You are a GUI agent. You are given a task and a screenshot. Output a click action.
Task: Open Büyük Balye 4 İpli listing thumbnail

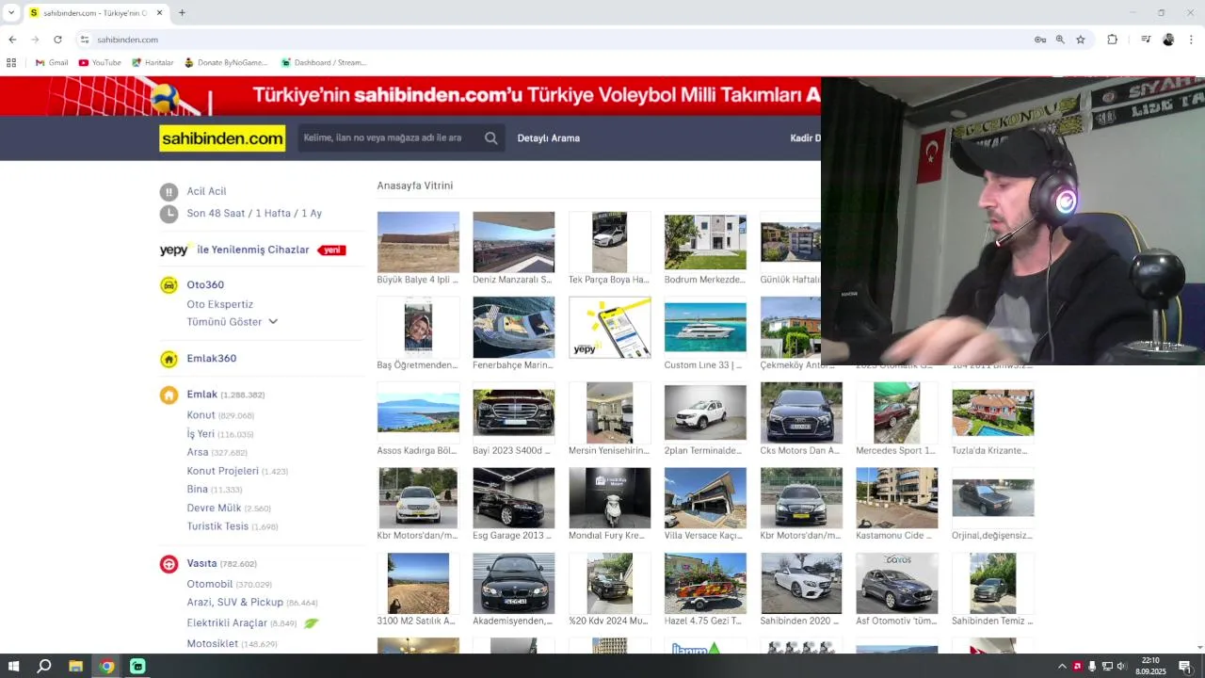[x=418, y=242]
